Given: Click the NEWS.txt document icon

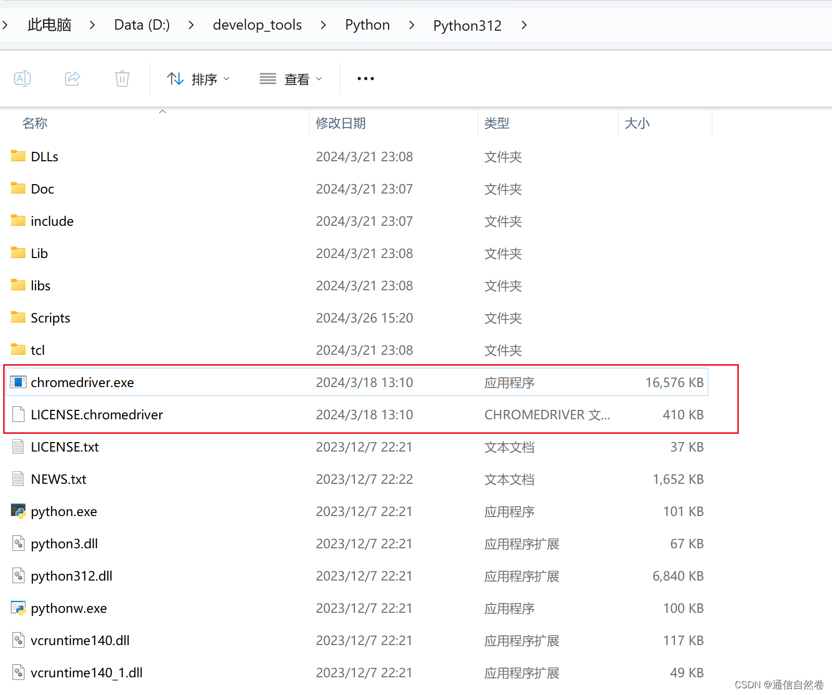Looking at the screenshot, I should coord(18,479).
